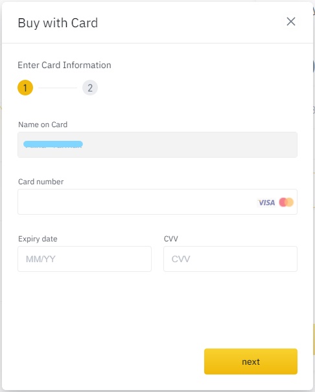The image size is (315, 392).
Task: Focus the Name on Card field
Action: (157, 145)
